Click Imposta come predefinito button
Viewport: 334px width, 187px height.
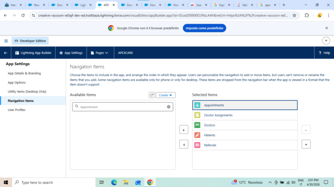pos(204,28)
